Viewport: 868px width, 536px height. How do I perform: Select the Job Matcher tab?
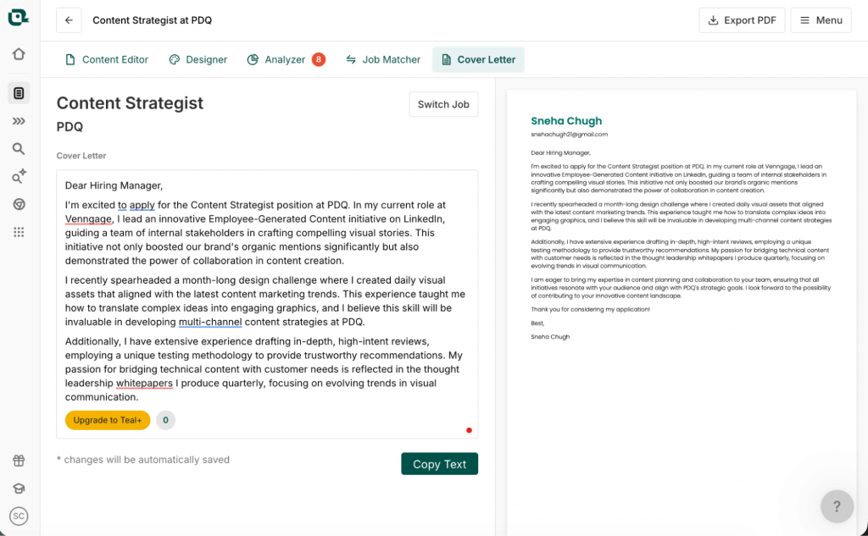coord(382,59)
